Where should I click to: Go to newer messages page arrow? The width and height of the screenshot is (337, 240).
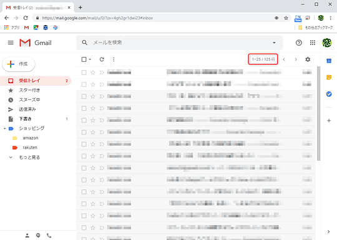click(284, 59)
